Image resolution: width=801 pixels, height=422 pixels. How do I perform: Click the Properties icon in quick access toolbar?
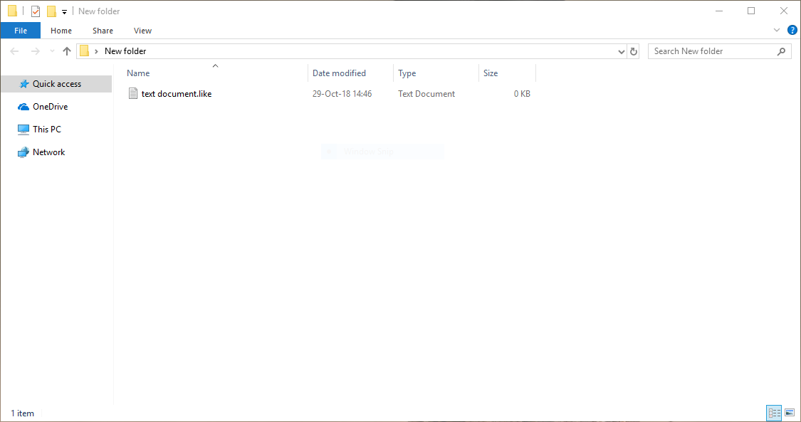[x=36, y=11]
